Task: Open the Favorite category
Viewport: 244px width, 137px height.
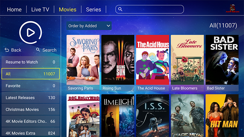Action: [30, 86]
